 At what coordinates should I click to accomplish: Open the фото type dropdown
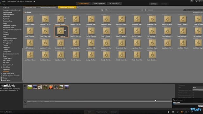(x=198, y=87)
